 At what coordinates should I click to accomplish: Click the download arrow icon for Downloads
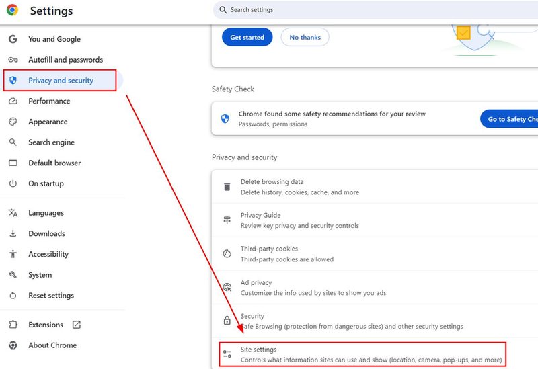pos(13,233)
